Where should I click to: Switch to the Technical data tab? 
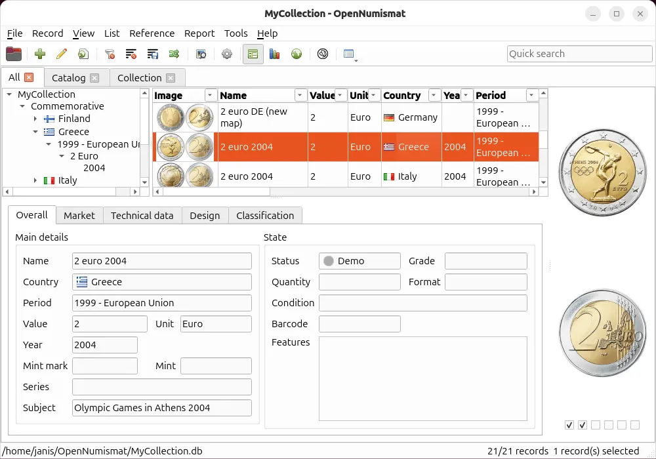pyautogui.click(x=142, y=216)
